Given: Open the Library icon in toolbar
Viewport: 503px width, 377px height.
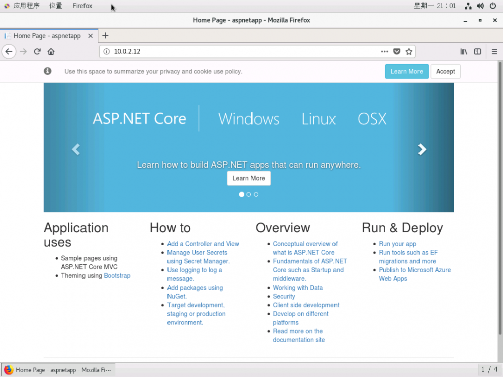Looking at the screenshot, I should [464, 52].
